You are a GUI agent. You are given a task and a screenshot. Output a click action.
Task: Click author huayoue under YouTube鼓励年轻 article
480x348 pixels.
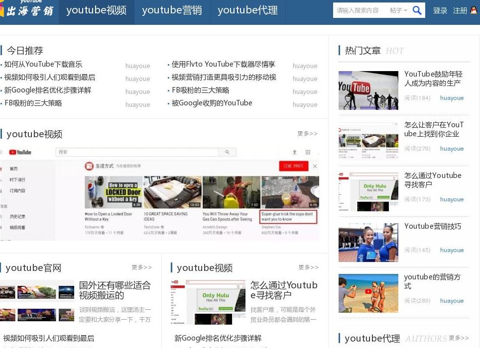(x=452, y=98)
